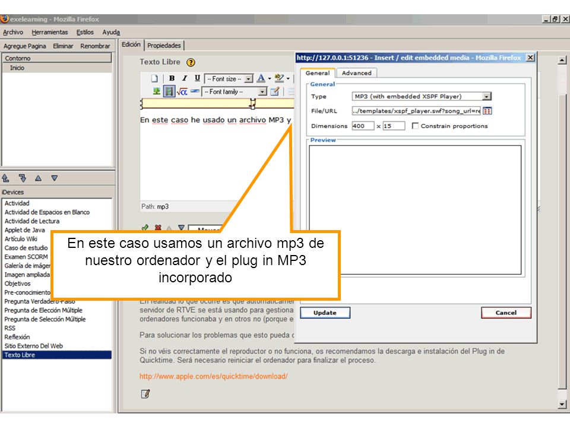
Task: Open the text color picker arrow
Action: (x=270, y=79)
